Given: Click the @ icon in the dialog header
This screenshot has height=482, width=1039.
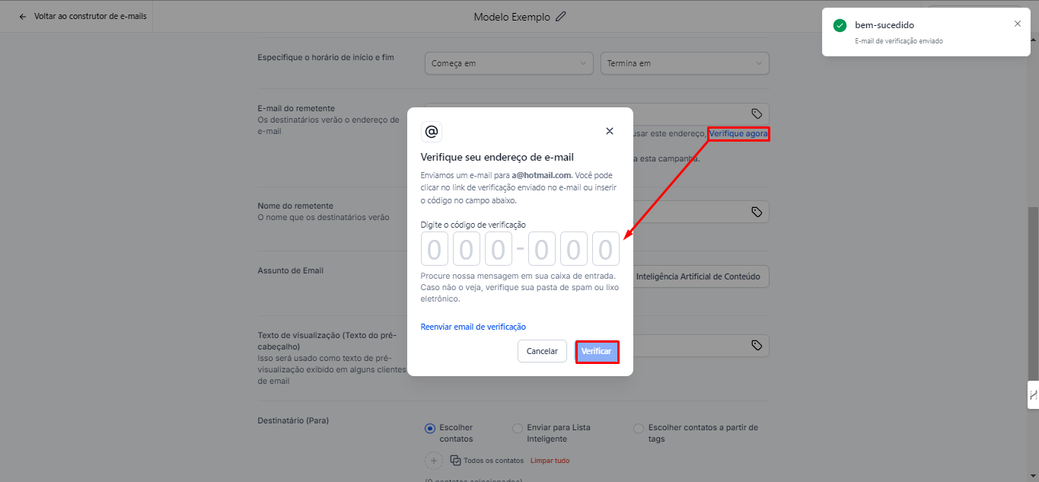Looking at the screenshot, I should click(432, 132).
